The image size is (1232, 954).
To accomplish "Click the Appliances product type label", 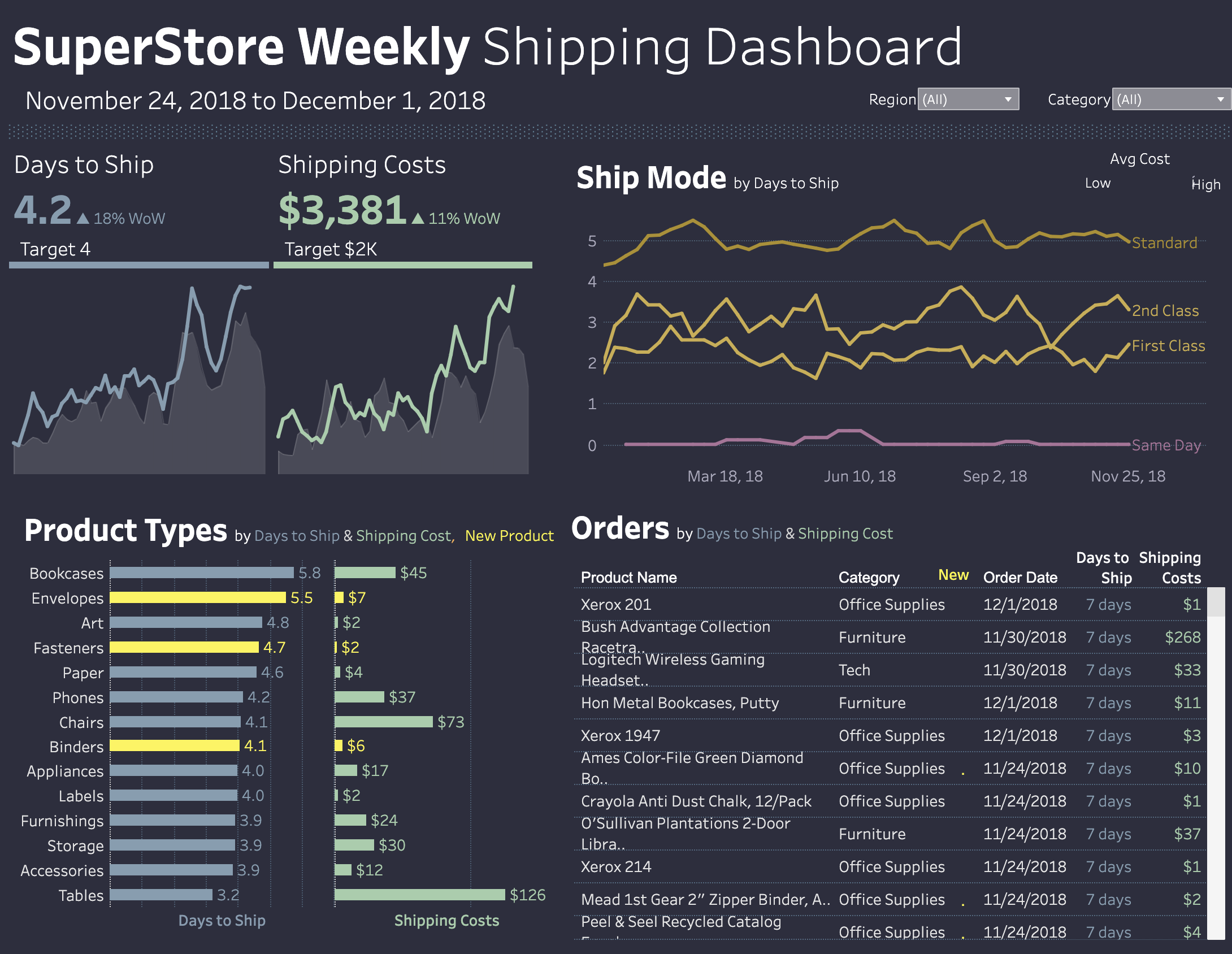I will (x=65, y=771).
